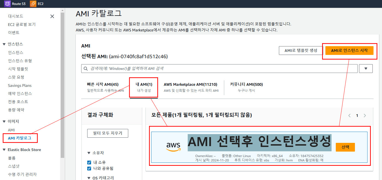Click the '결과 구체화' heading
Image resolution: width=382 pixels, height=180 pixels.
[100, 115]
